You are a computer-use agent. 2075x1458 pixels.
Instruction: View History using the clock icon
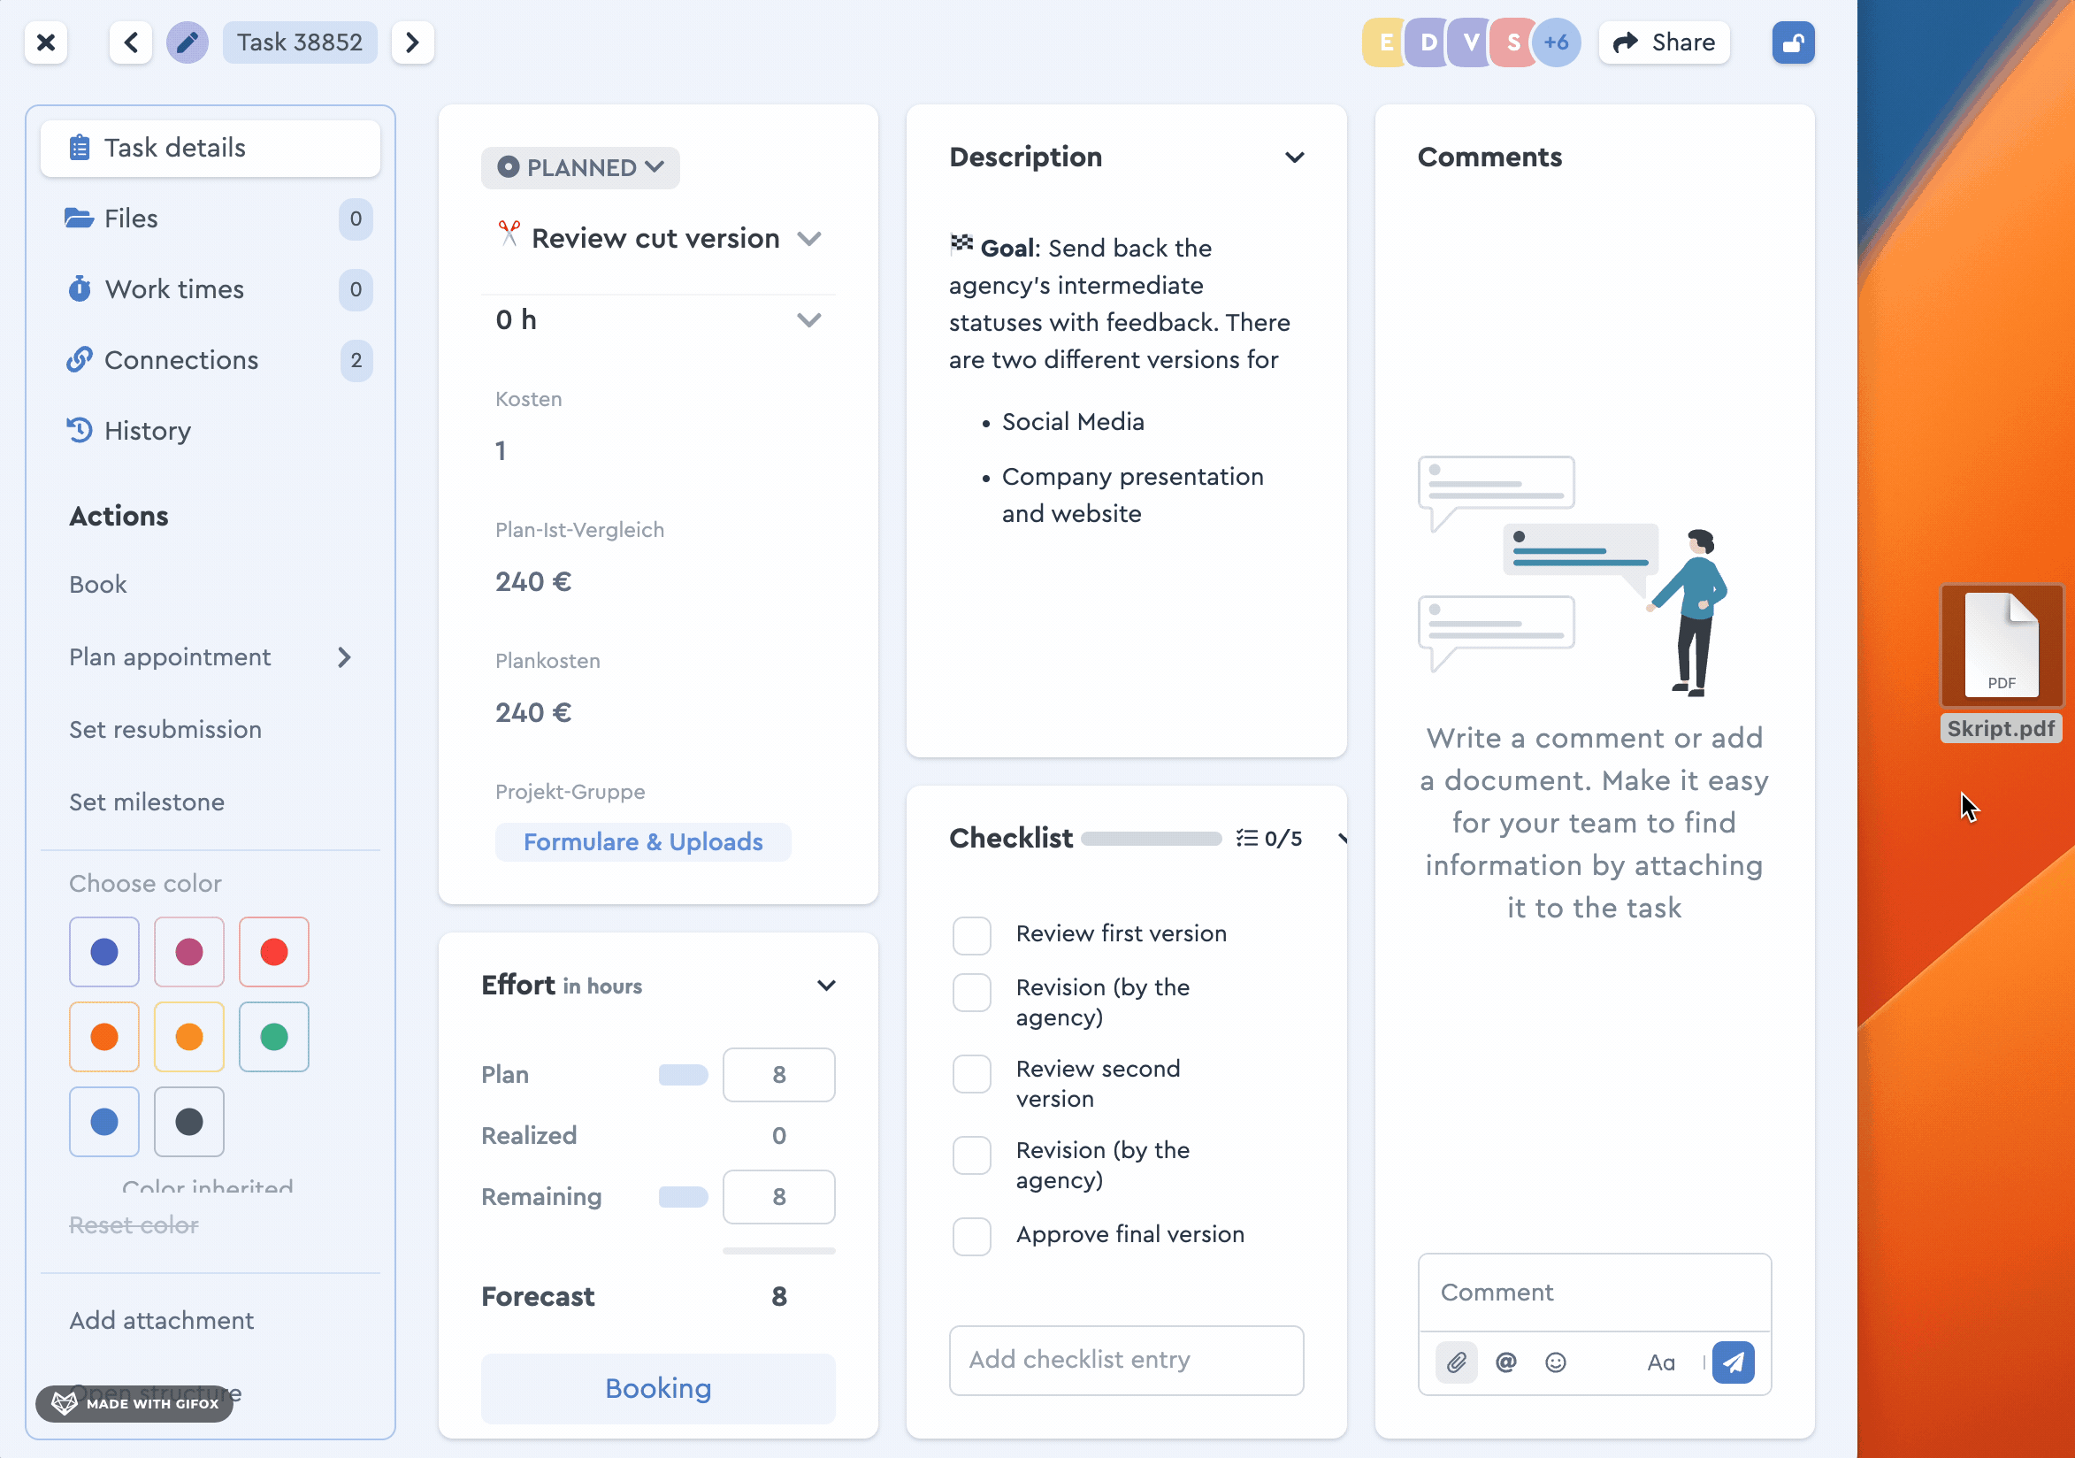[80, 430]
